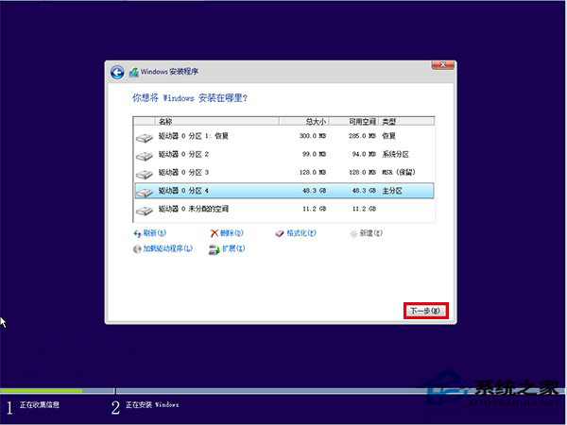Refresh the partition list via 刷新(R)
This screenshot has height=425, width=567.
pyautogui.click(x=155, y=233)
